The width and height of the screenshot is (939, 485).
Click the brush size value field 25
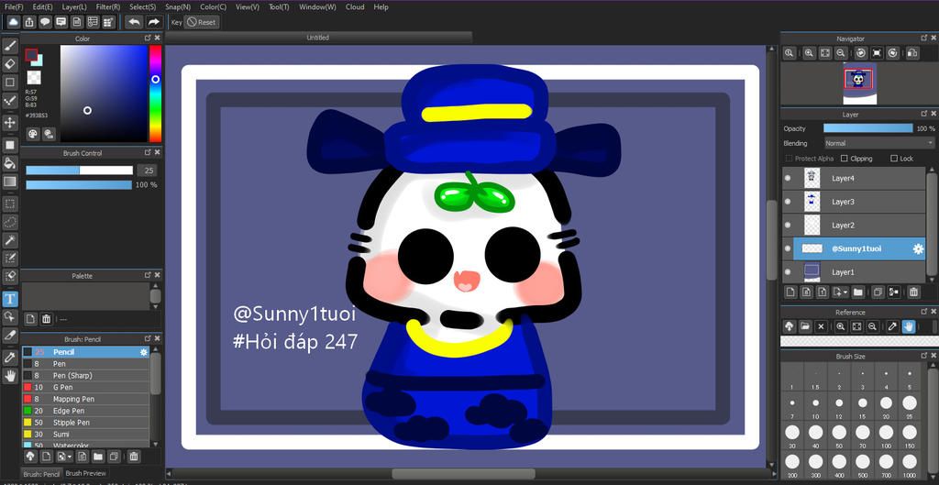[x=148, y=170]
